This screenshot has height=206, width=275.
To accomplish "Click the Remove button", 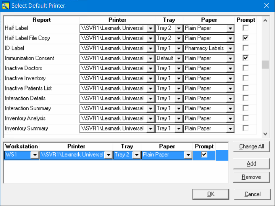I will click(x=251, y=177).
